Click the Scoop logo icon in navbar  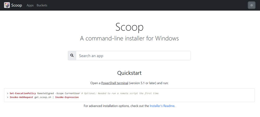coord(7,5)
